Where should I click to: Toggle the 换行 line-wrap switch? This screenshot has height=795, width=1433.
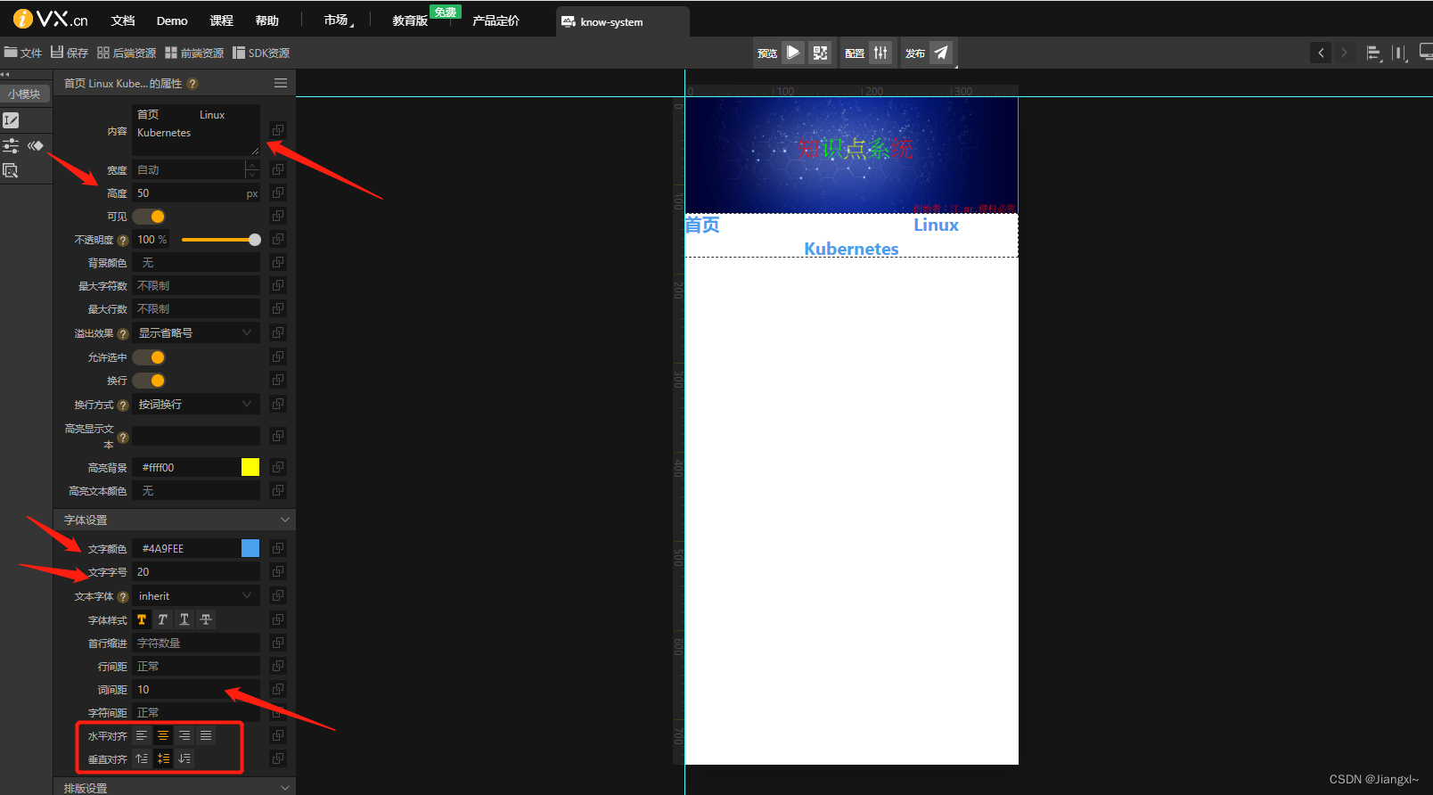(149, 381)
